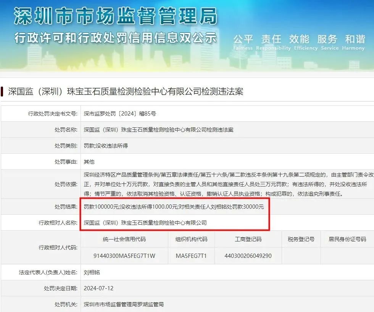Click the 公平 Fairness slogan text
374x312 pixels.
[x=243, y=42]
